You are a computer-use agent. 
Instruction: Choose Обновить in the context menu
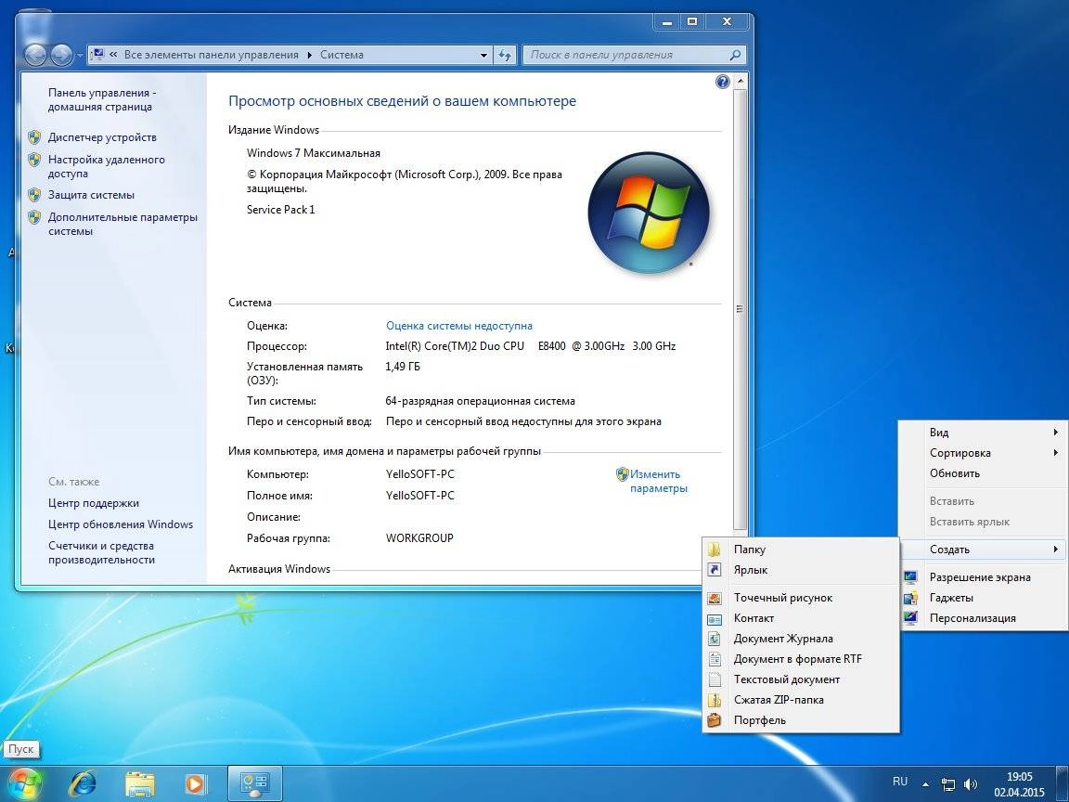(x=983, y=473)
